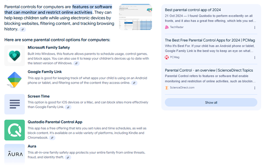Click the Microsoft Family Safety heading

[x=49, y=47]
